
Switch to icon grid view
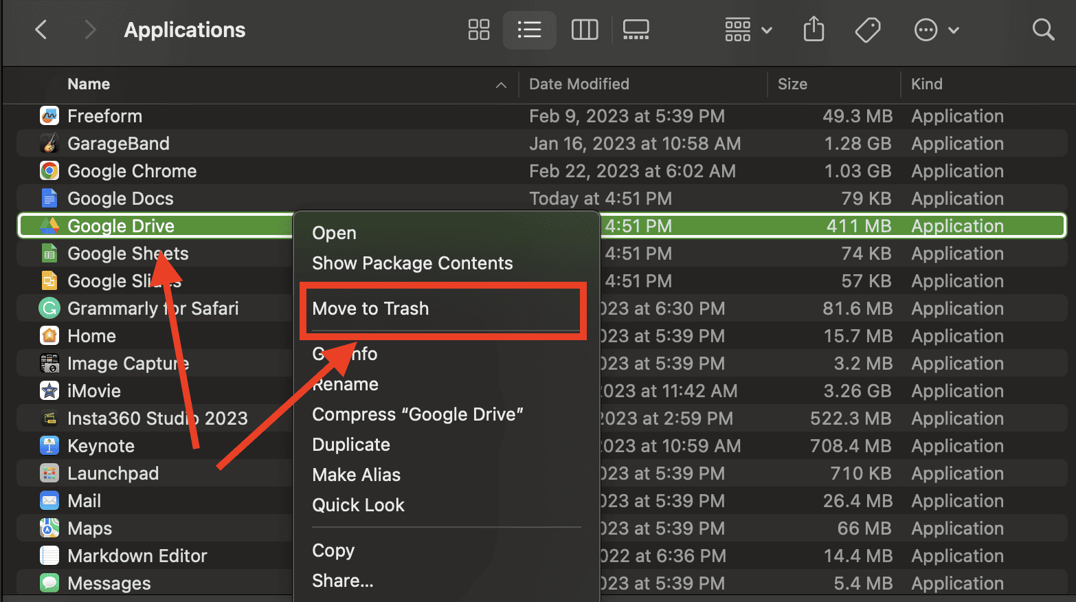pyautogui.click(x=478, y=30)
